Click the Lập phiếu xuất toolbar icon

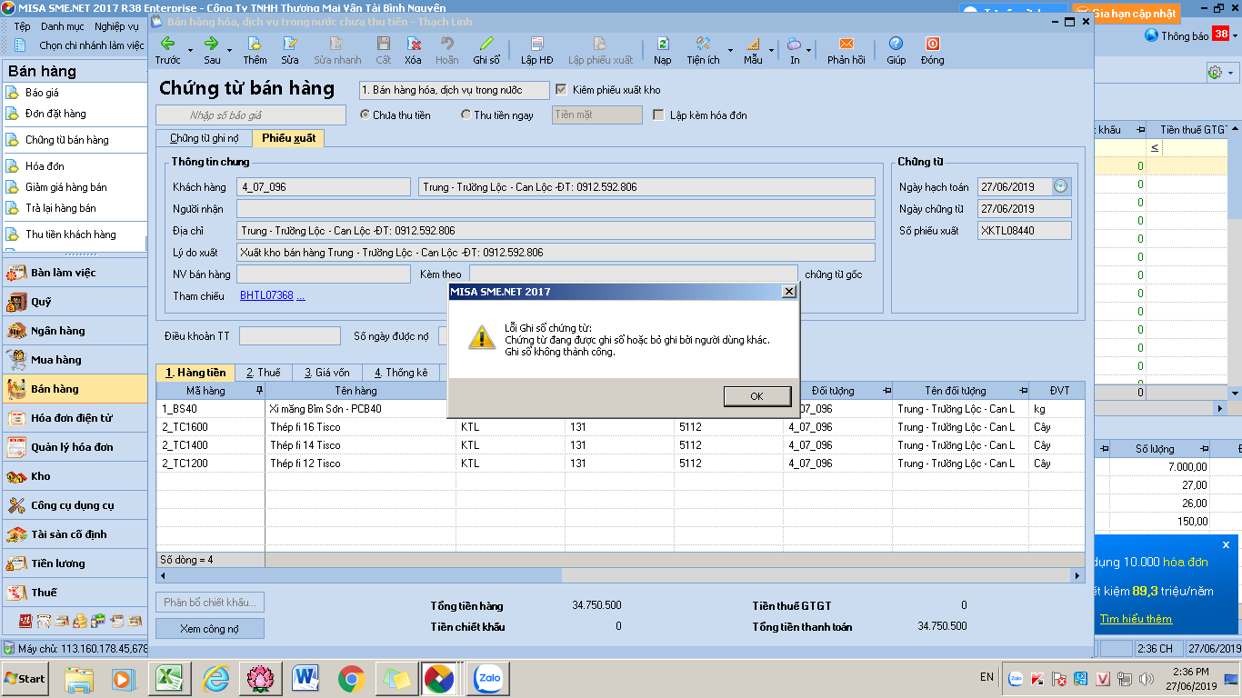tap(600, 44)
